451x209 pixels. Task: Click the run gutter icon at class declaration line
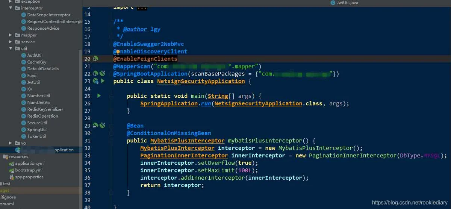(x=103, y=81)
